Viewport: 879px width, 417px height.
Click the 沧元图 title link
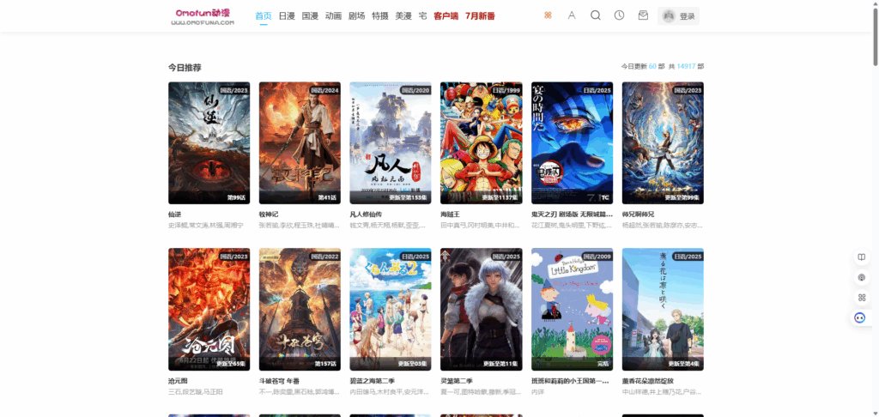pyautogui.click(x=178, y=381)
